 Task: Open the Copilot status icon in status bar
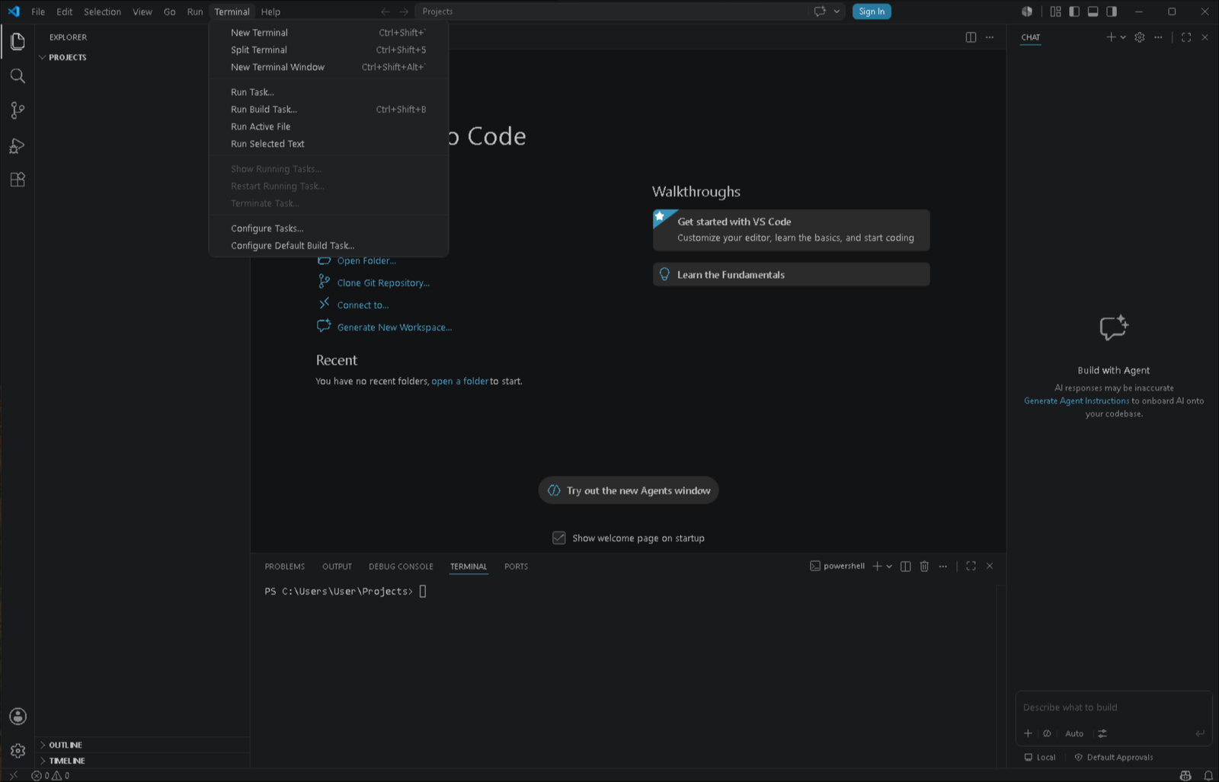click(1185, 776)
